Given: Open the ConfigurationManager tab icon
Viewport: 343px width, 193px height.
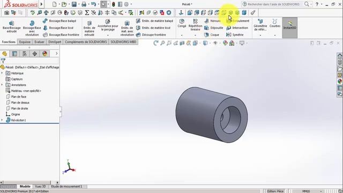Looking at the screenshot, I should point(25,54).
